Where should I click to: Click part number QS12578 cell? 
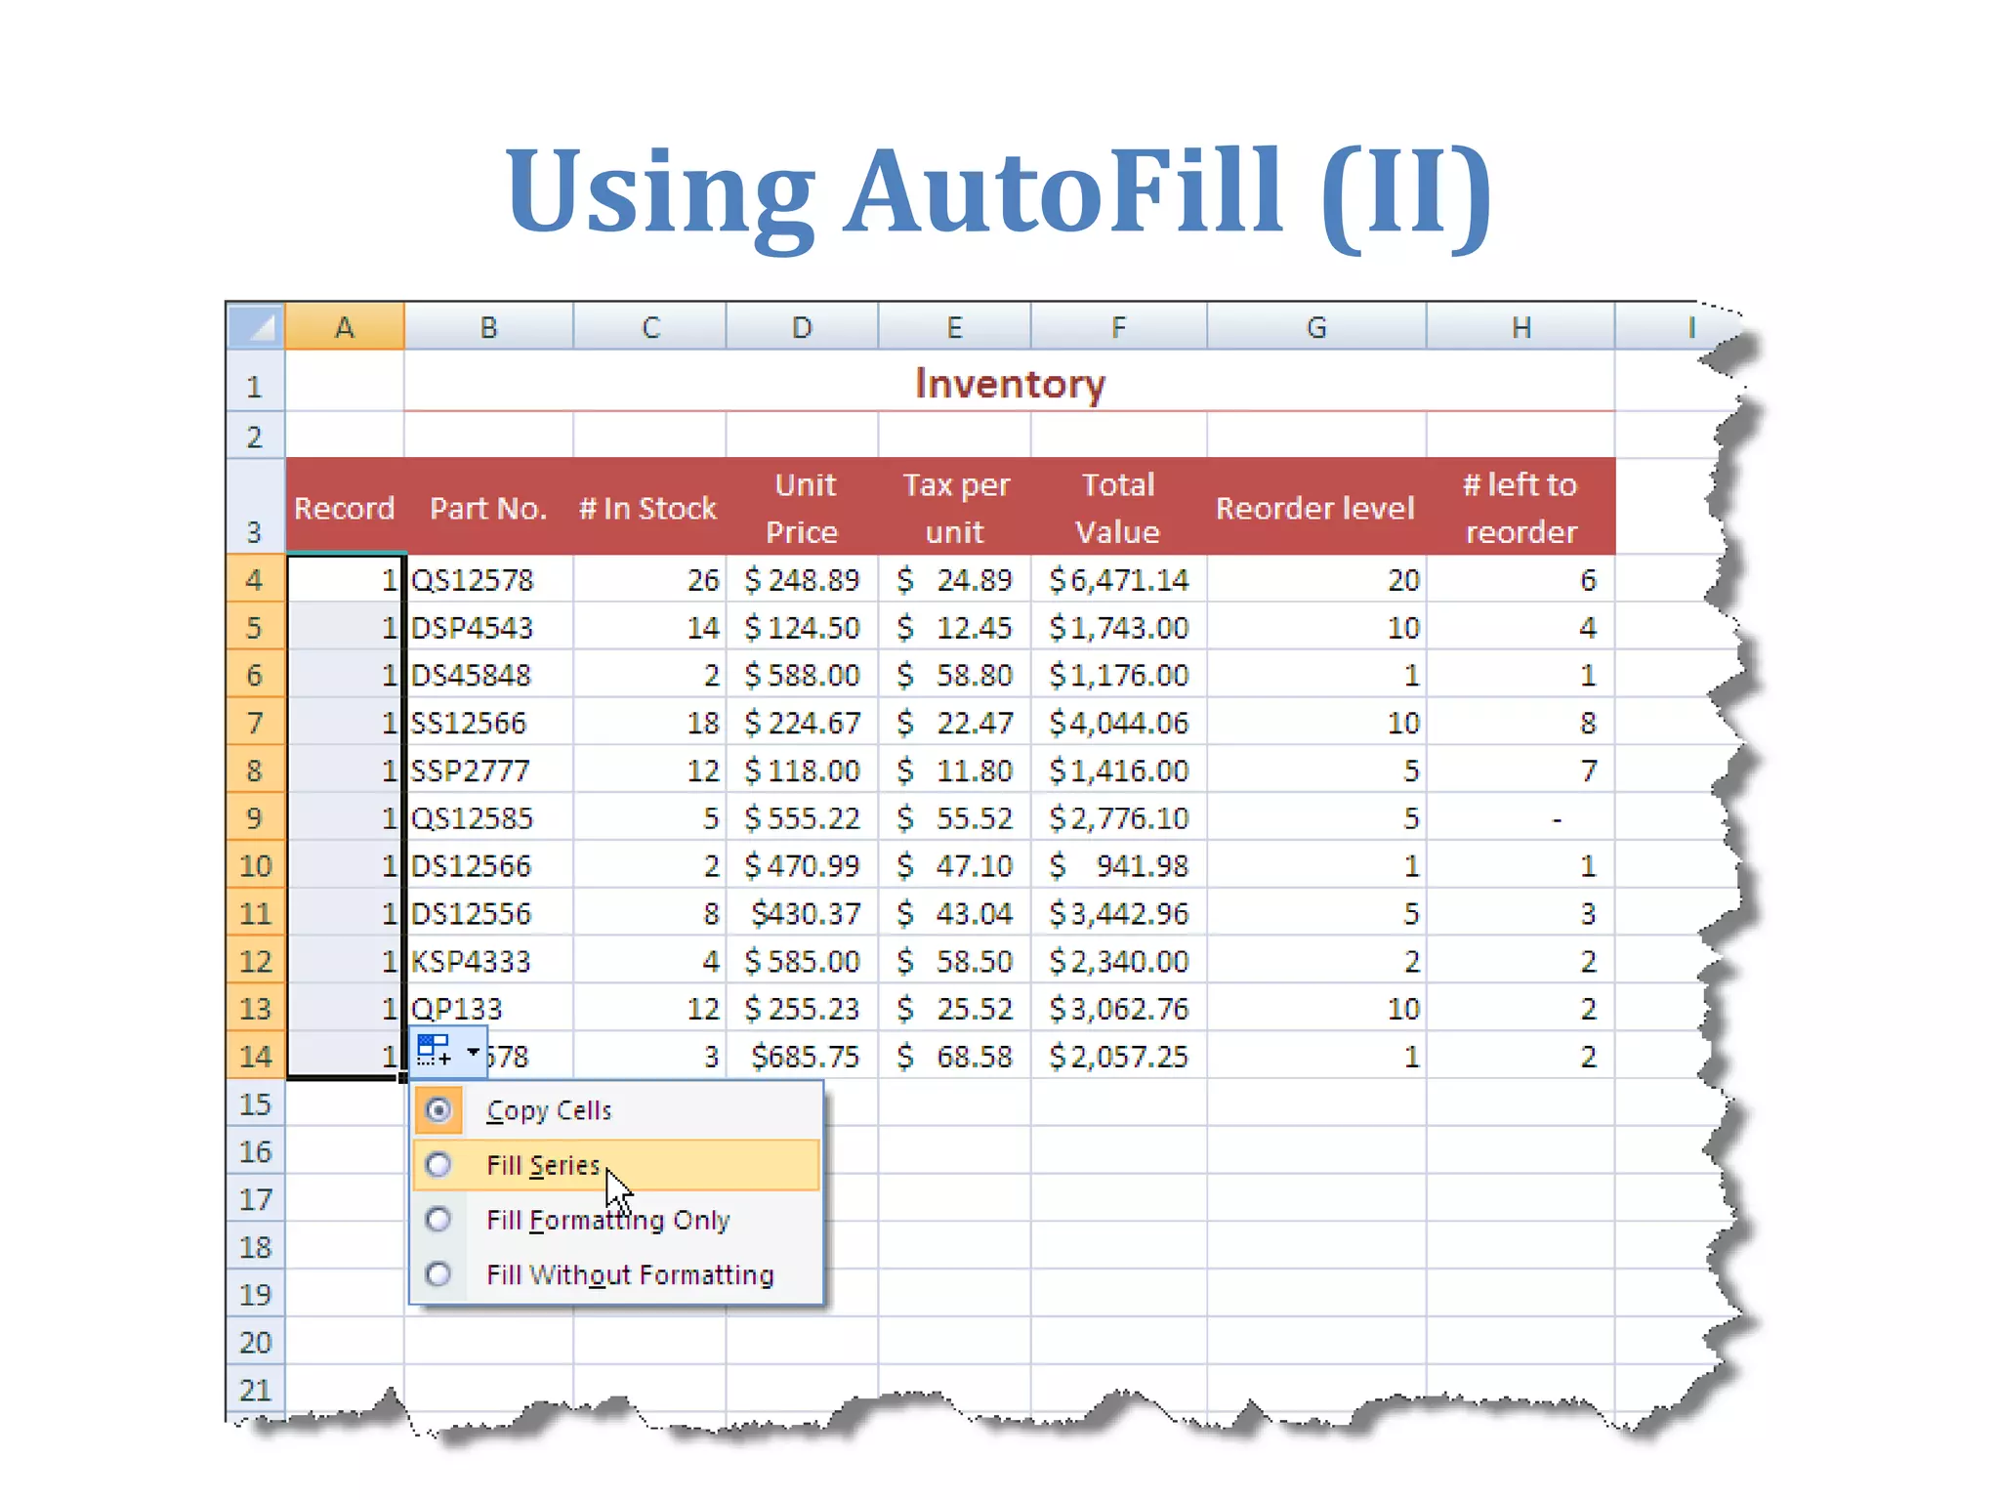pos(489,579)
